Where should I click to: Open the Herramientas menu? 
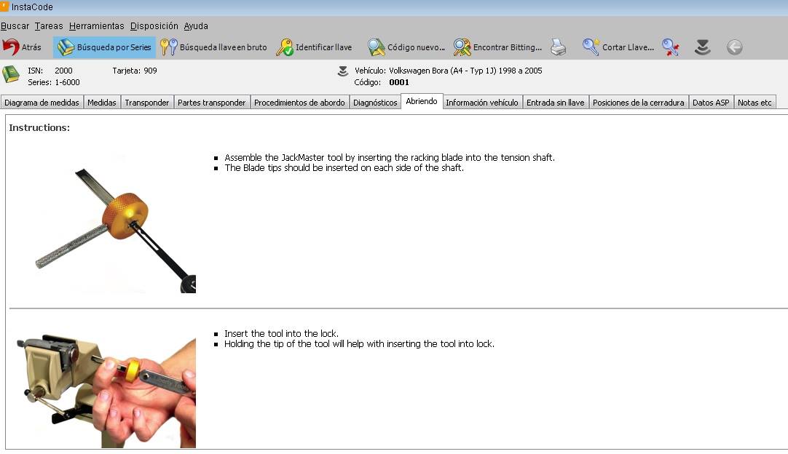96,26
